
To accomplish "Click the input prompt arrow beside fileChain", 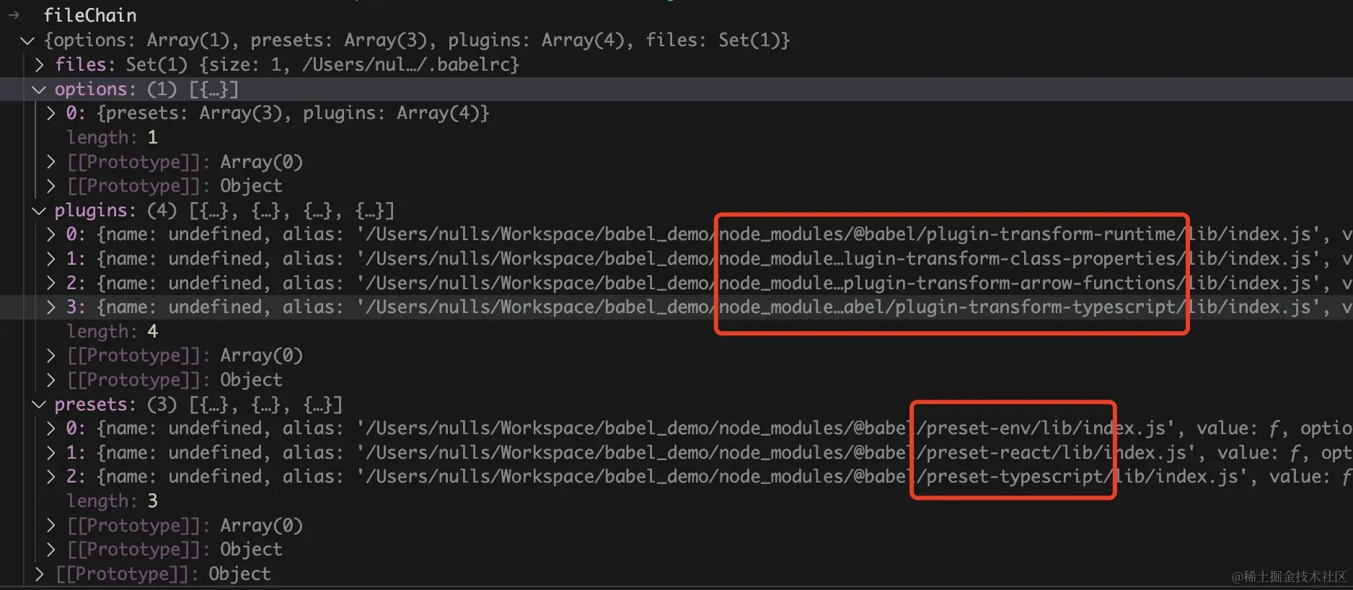I will 14,15.
